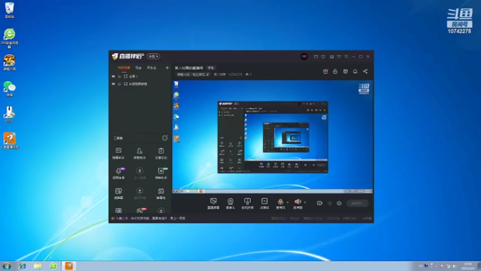Hide the second source layer
Viewport: 481px width, 271px height.
coord(114,84)
